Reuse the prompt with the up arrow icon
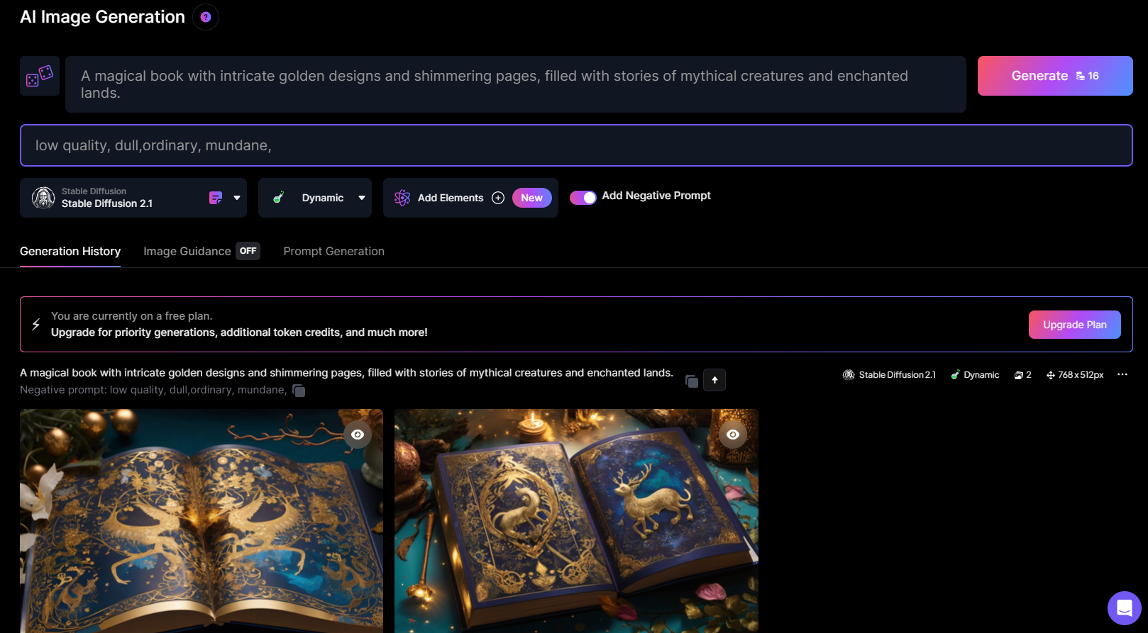1148x633 pixels. point(714,380)
